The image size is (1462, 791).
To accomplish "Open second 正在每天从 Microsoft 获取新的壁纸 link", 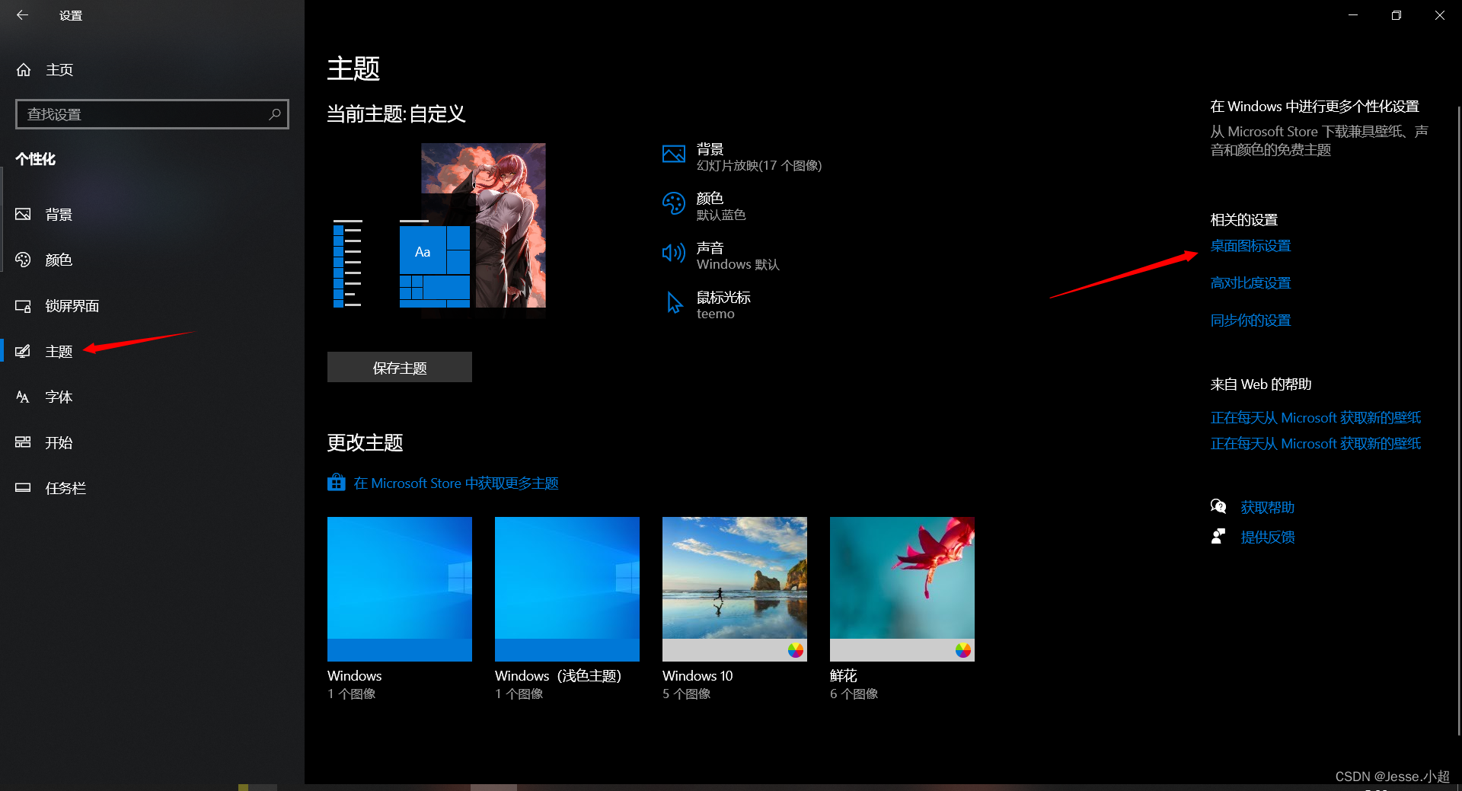I will pos(1316,443).
